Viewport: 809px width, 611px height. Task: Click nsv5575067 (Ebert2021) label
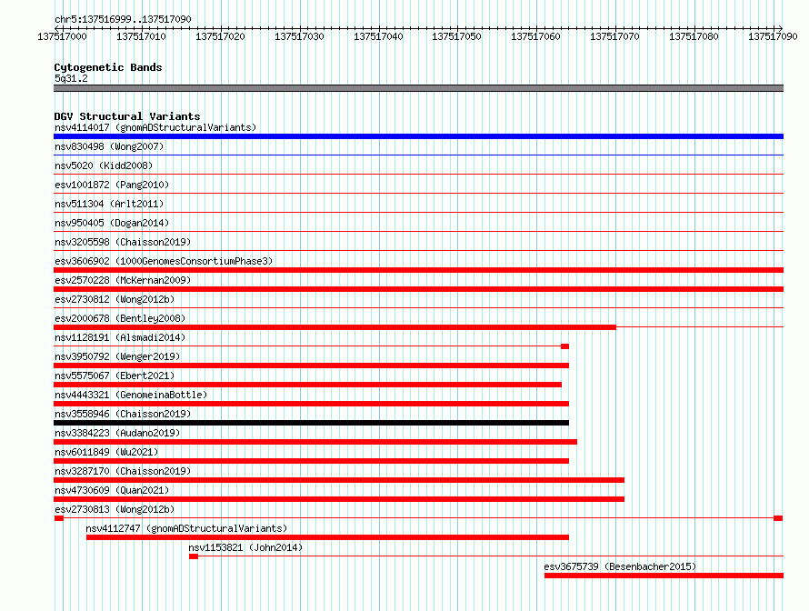point(115,376)
